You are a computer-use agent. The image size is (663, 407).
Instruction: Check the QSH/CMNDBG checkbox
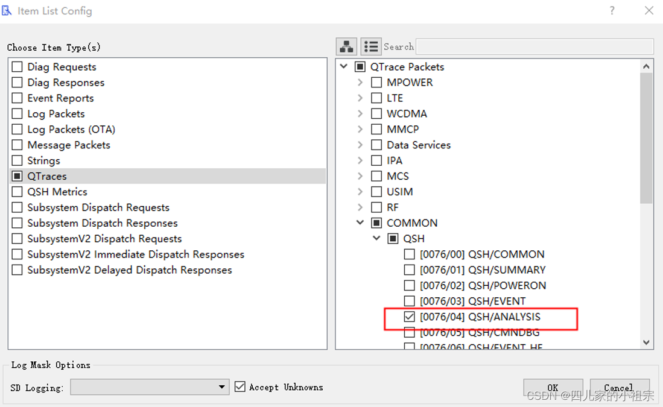point(409,333)
